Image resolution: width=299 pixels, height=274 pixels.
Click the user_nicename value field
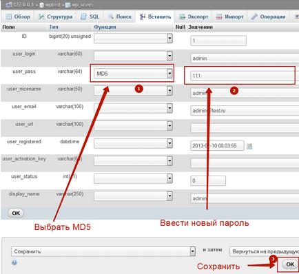tap(245, 93)
